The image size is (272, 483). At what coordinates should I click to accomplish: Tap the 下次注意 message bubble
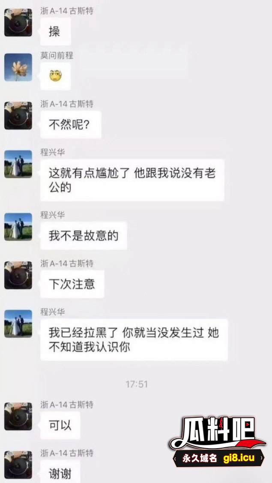click(x=72, y=284)
